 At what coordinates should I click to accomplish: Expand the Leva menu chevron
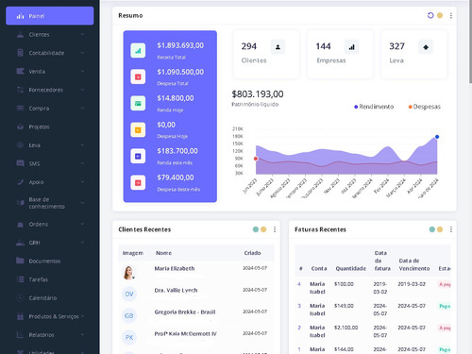pos(82,145)
